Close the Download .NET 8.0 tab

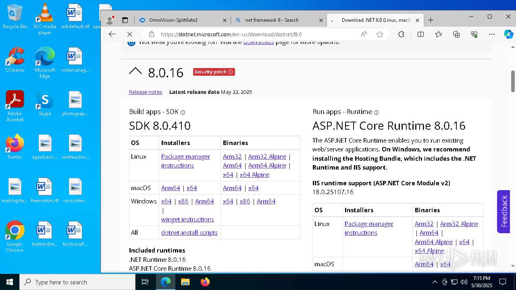tap(418, 20)
